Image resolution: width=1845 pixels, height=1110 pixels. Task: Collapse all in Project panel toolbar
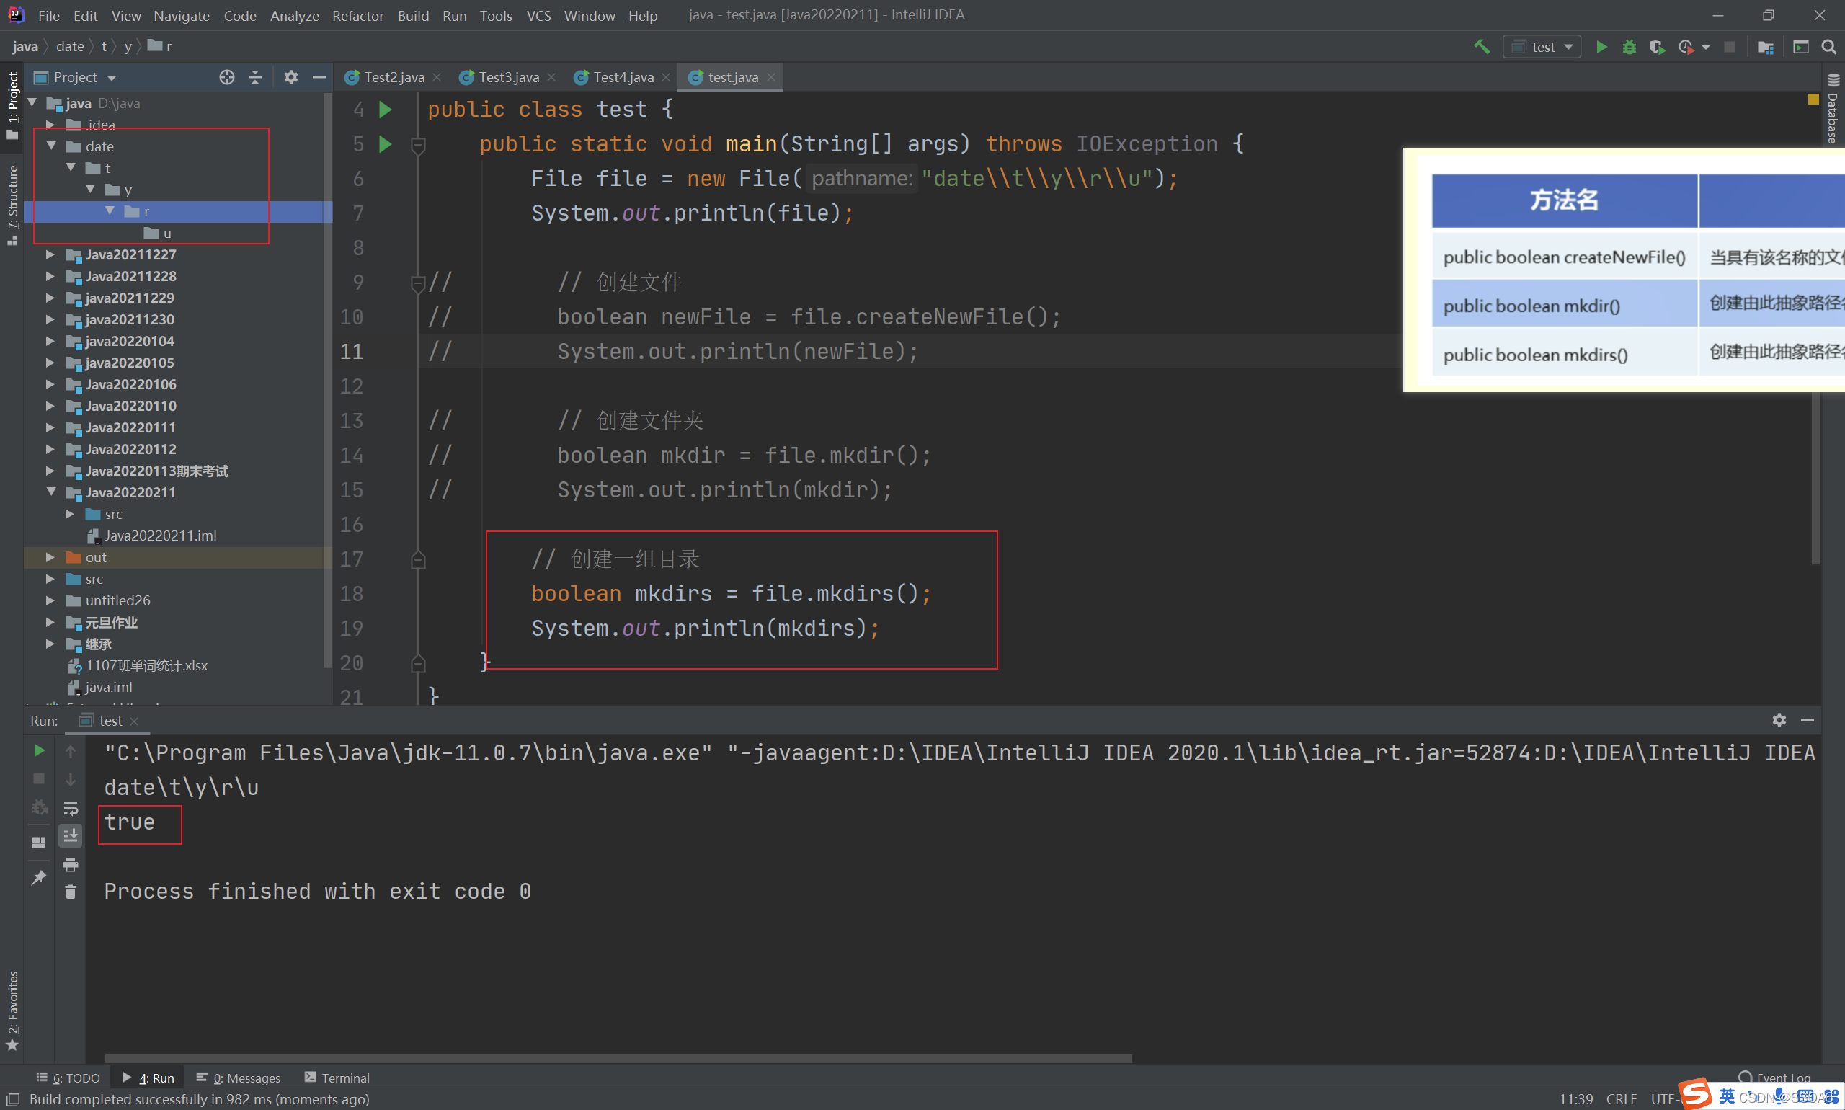[x=255, y=77]
